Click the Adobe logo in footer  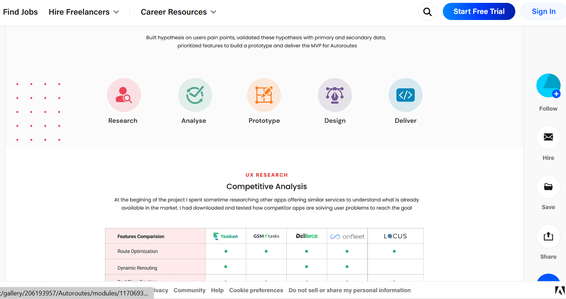[560, 290]
